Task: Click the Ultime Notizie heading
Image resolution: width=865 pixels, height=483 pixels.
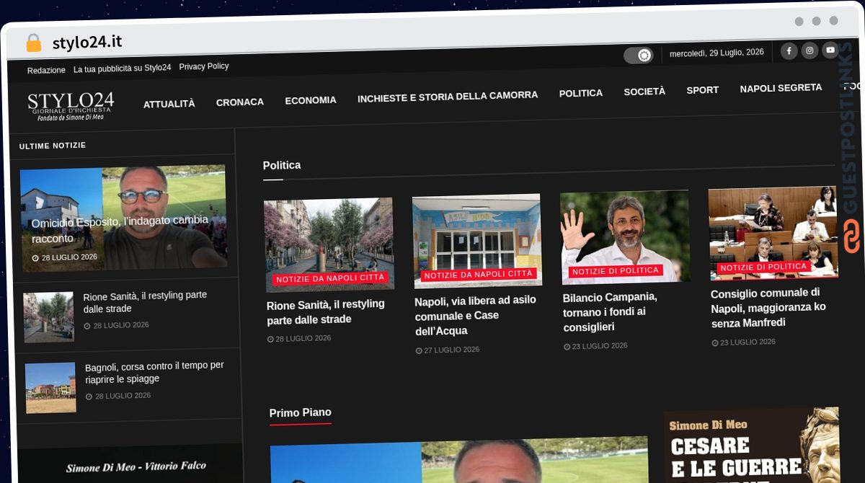Action: click(x=53, y=146)
